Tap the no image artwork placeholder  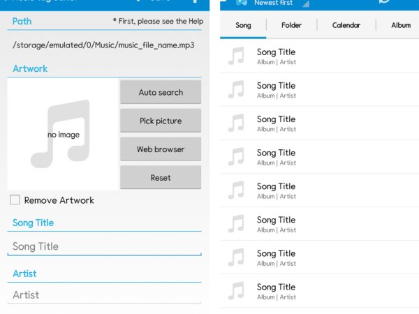[x=63, y=134]
